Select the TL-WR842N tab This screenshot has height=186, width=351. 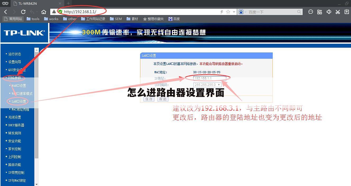[x=38, y=3]
